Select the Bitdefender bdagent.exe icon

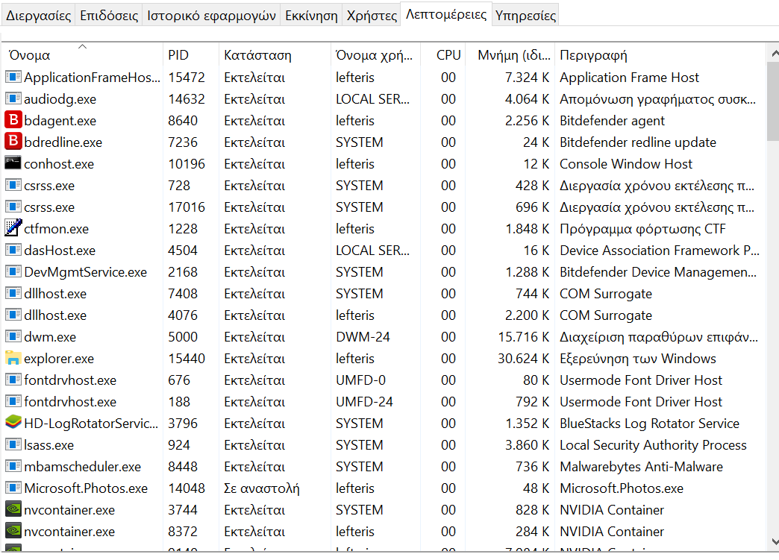click(x=13, y=120)
